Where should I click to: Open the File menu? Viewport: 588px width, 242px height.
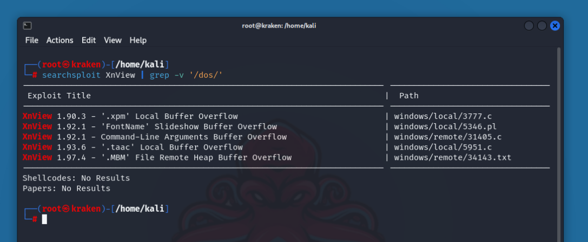tap(32, 40)
